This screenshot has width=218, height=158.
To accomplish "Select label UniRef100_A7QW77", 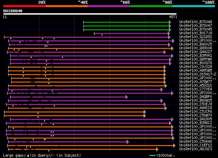I will pyautogui.click(x=196, y=82).
